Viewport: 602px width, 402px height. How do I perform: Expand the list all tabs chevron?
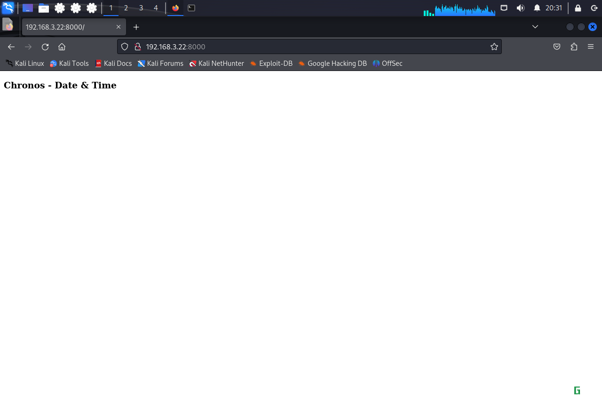535,27
